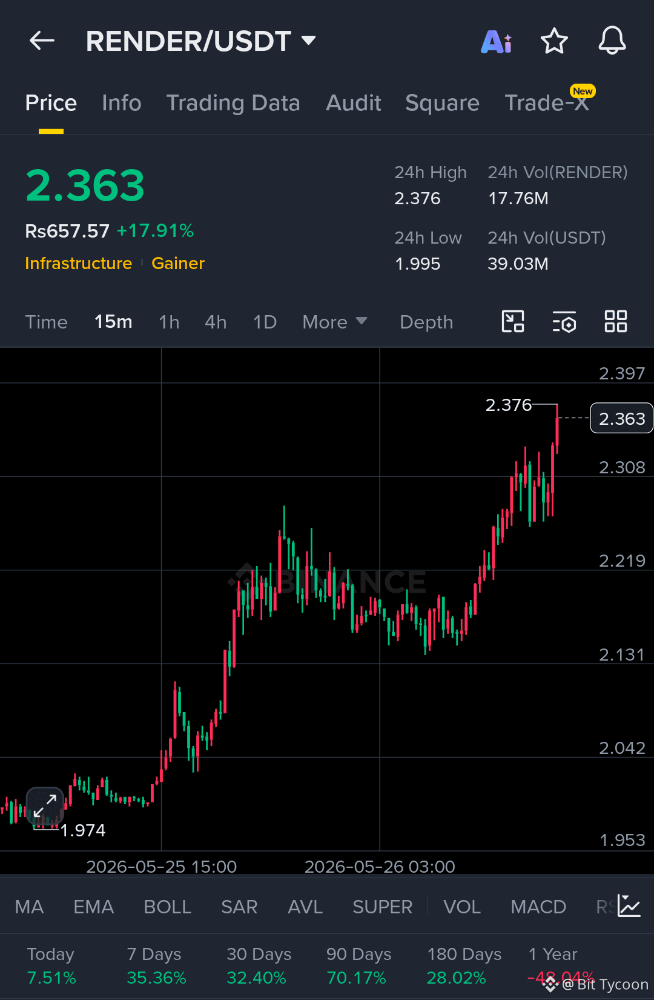Tap the current price 2.363
Screen dimensions: 654x1000
[x=85, y=185]
